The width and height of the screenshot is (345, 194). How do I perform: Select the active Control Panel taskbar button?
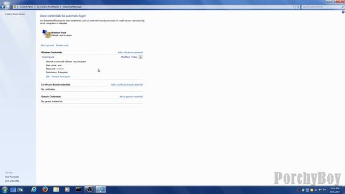(x=101, y=189)
